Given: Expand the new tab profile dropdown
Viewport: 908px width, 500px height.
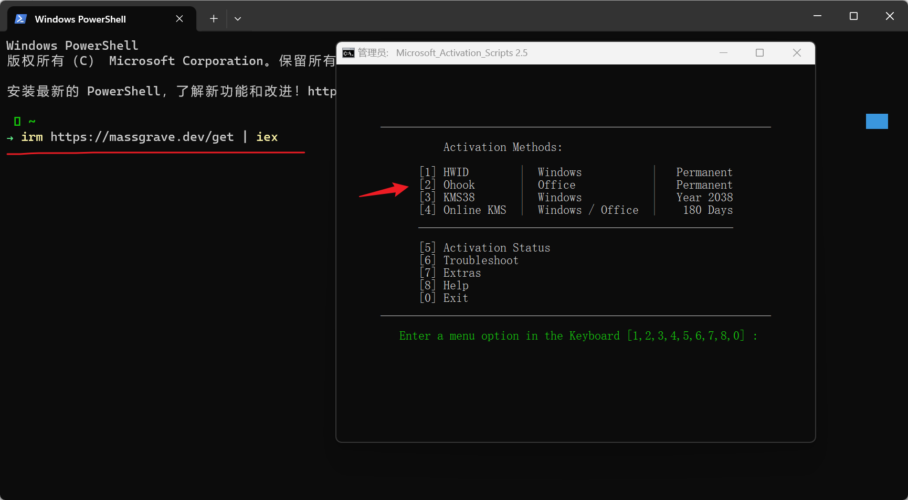Looking at the screenshot, I should (x=238, y=19).
